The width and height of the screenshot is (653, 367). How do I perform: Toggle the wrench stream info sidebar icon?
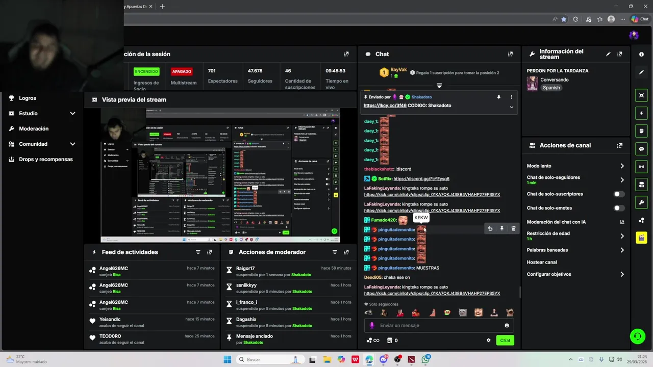pos(641,202)
